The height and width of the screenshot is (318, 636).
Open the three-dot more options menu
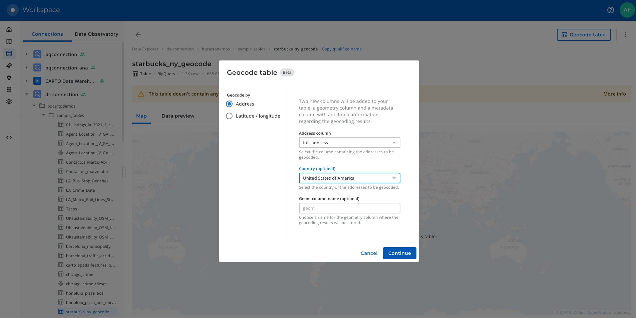(x=625, y=35)
